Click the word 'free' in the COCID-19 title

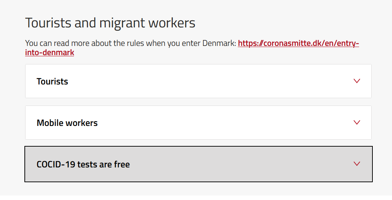[122, 164]
